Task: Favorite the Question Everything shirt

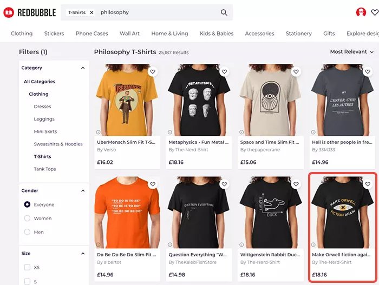Action: 224,184
